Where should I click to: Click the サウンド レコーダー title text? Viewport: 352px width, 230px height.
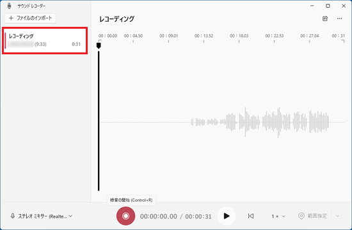click(31, 6)
